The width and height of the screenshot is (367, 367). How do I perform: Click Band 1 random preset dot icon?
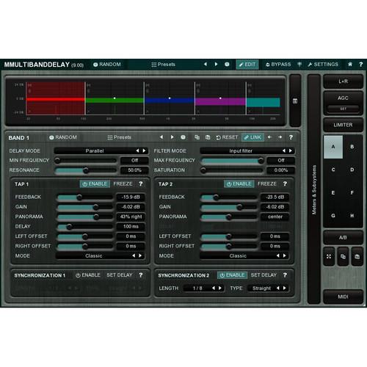[183, 137]
